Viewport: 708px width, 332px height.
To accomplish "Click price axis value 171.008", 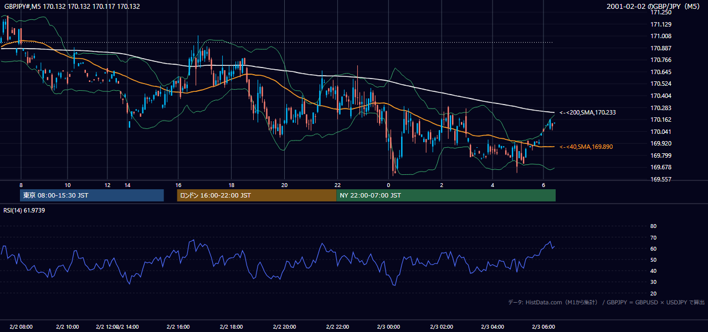I will click(661, 36).
